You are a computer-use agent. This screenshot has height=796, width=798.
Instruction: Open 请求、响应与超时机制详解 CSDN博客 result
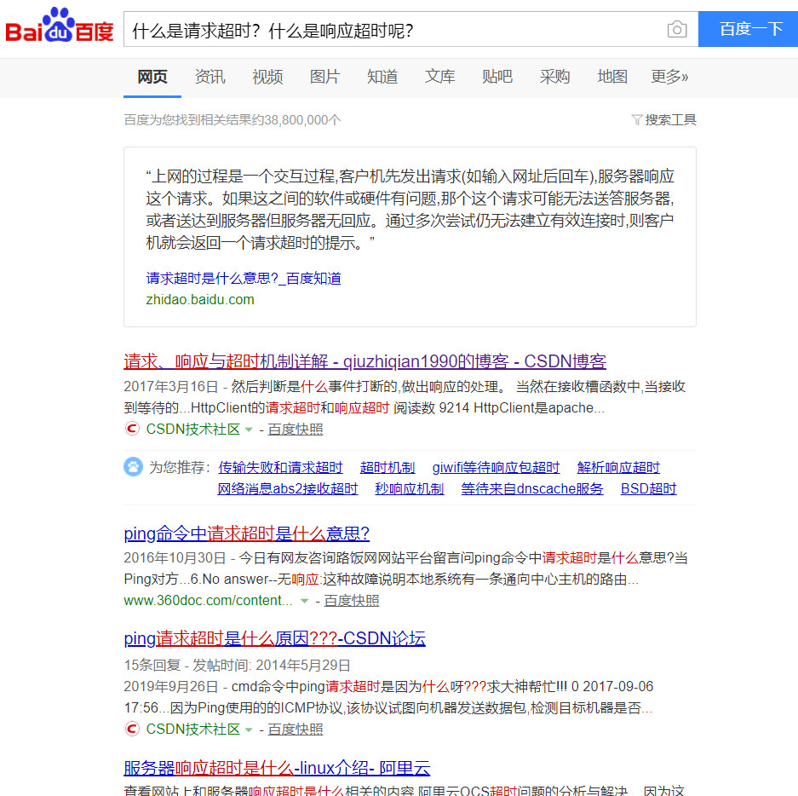pos(365,361)
